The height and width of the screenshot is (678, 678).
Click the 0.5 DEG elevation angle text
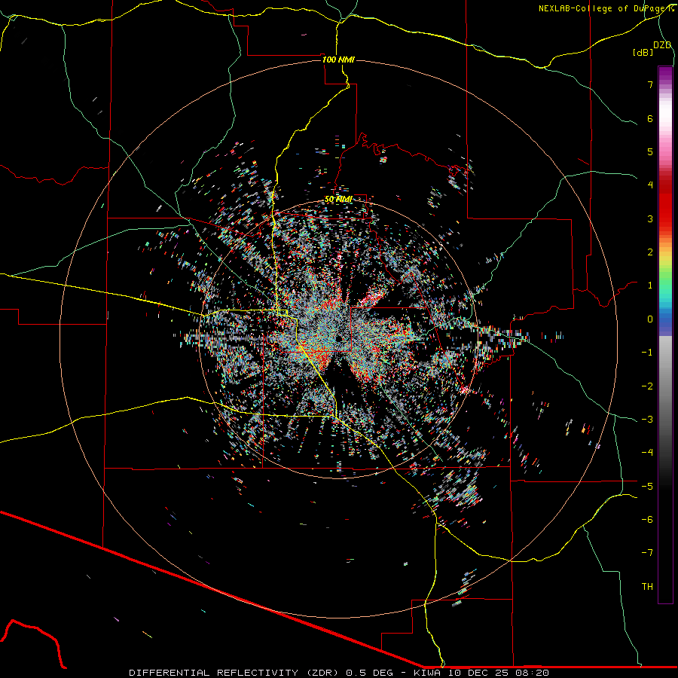[369, 673]
